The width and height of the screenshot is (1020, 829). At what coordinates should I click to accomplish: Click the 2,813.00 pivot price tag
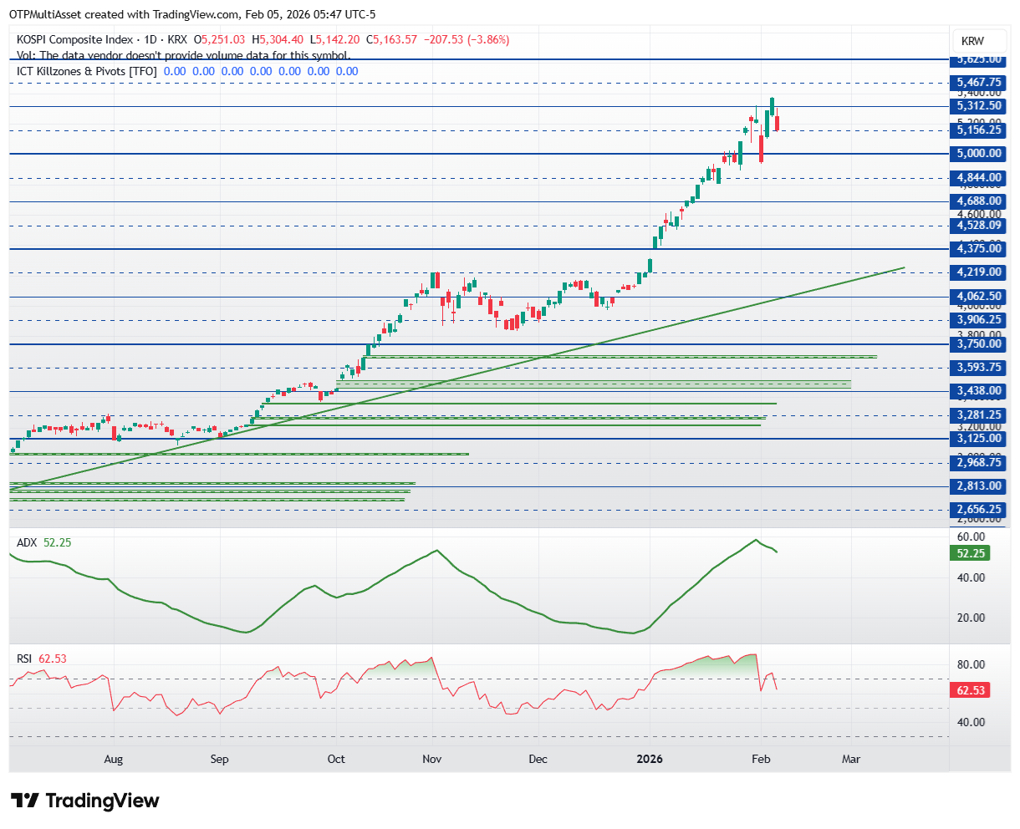(x=980, y=486)
